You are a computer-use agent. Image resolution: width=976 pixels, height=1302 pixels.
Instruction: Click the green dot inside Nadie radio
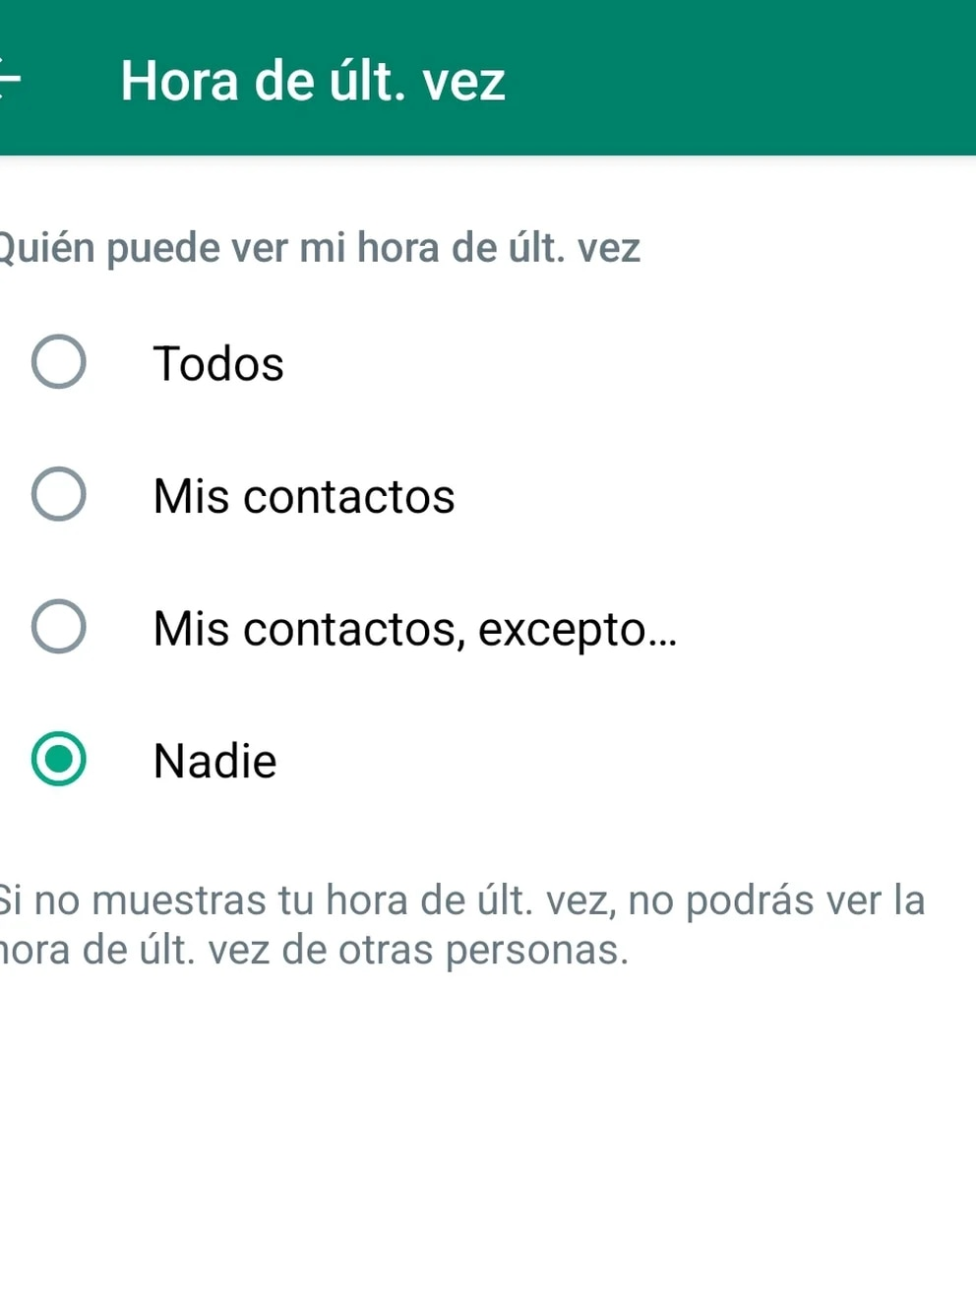(x=59, y=760)
